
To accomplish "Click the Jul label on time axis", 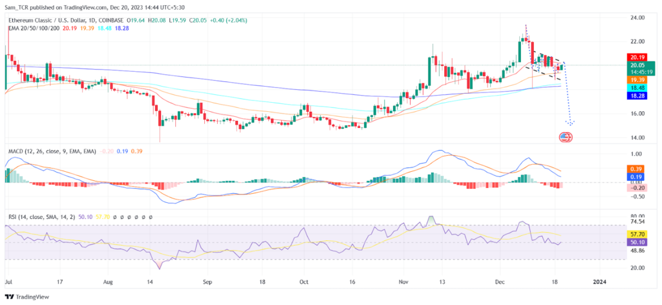I will [8, 280].
